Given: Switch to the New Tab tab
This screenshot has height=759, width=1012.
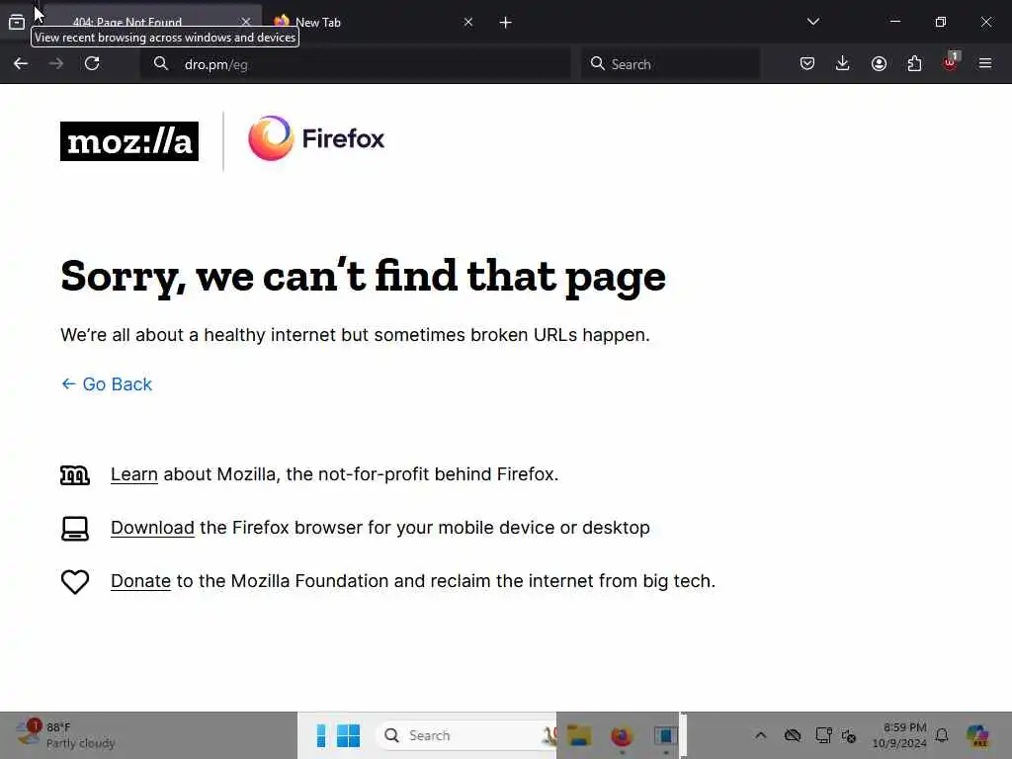Looking at the screenshot, I should pyautogui.click(x=375, y=22).
